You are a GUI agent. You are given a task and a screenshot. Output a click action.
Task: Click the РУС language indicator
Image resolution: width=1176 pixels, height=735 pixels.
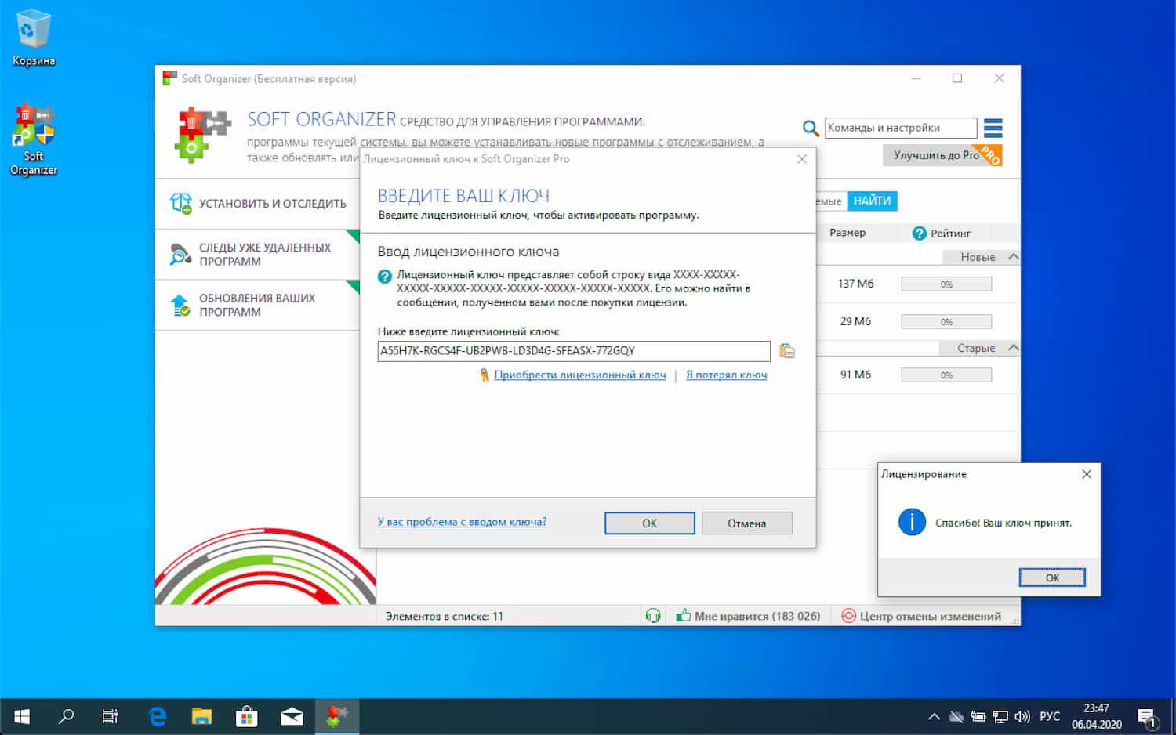coord(1050,716)
